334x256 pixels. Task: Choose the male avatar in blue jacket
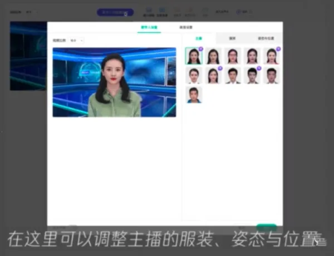[x=194, y=95]
